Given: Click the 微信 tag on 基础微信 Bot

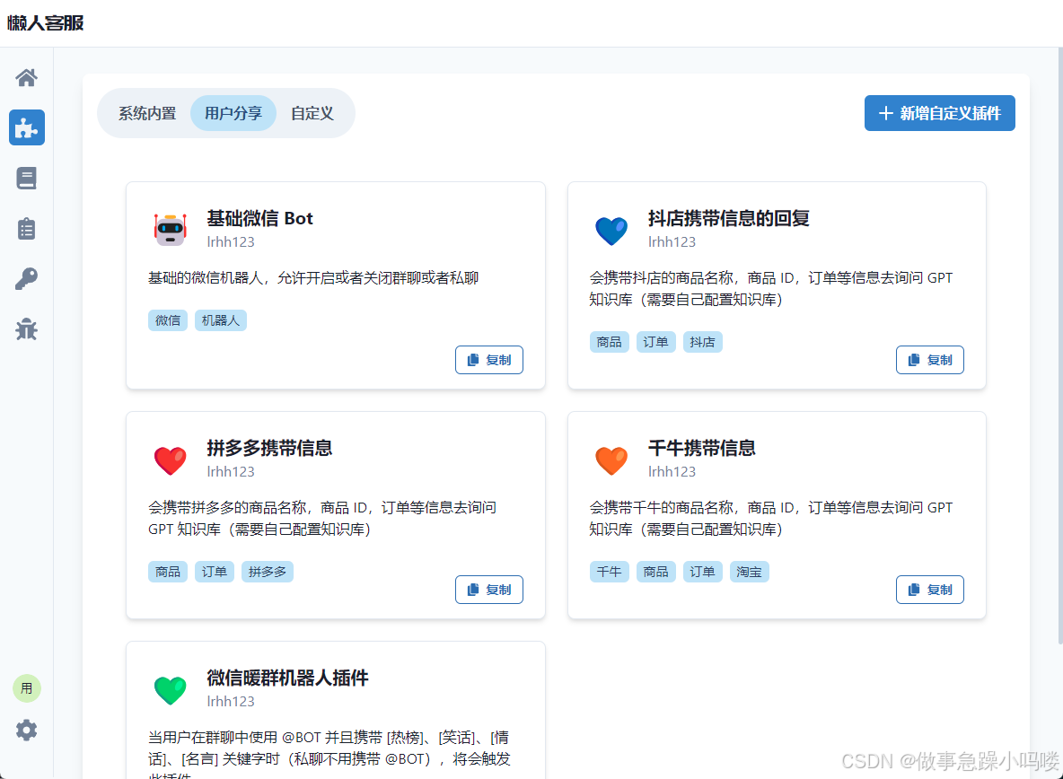Looking at the screenshot, I should [x=168, y=320].
